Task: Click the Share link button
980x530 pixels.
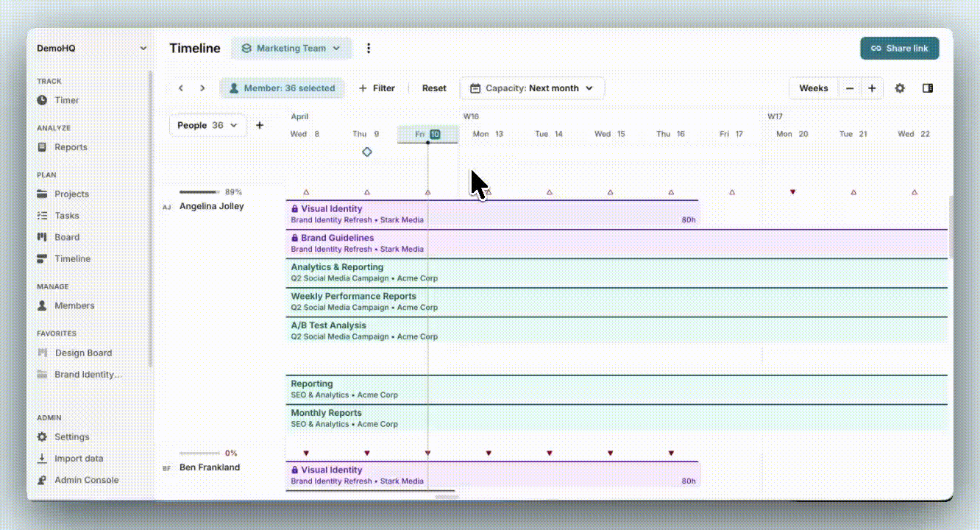Action: point(899,49)
